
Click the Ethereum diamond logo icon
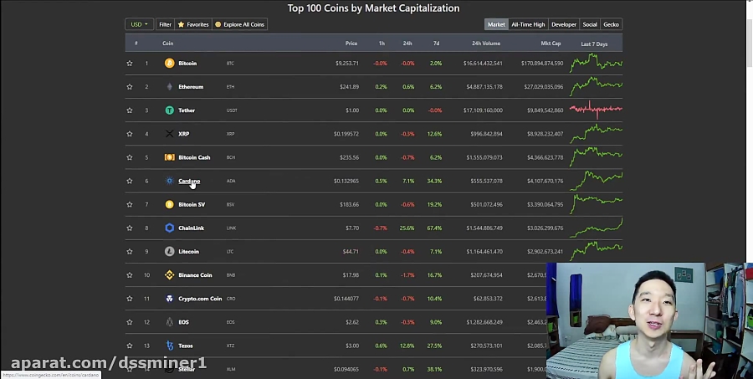pos(170,86)
